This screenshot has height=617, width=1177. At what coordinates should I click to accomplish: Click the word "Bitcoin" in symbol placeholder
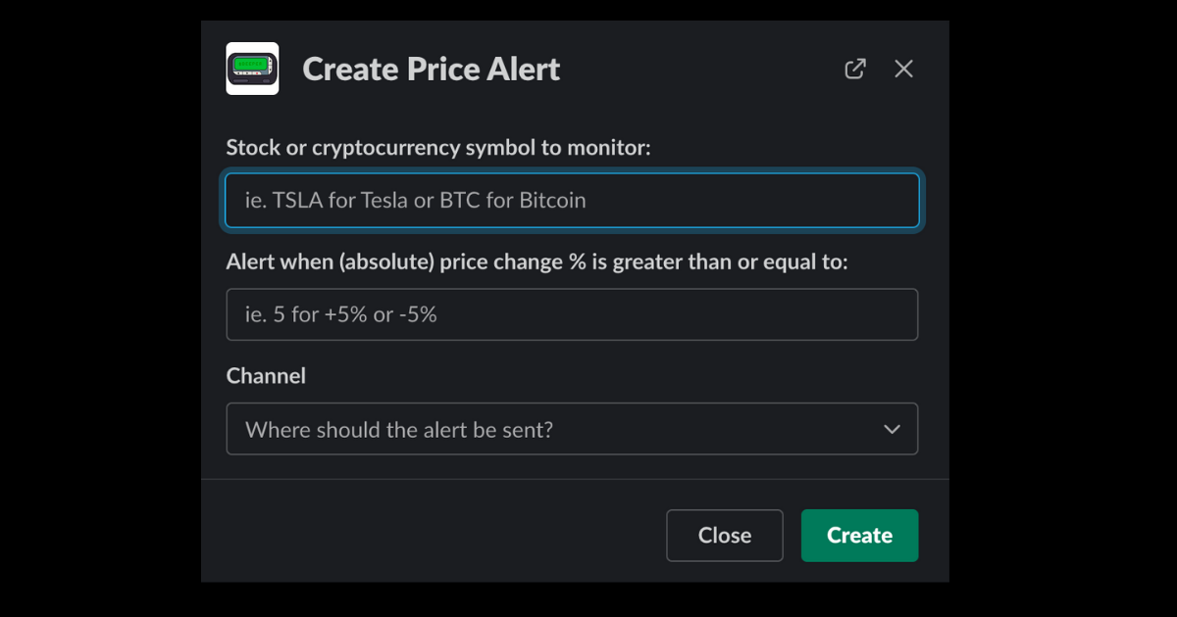click(552, 200)
